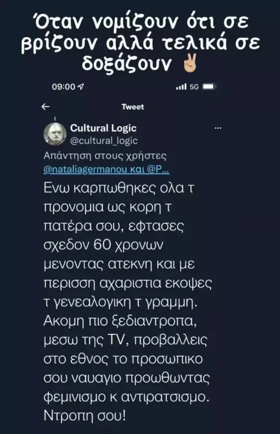Open the three-dot more options menu

click(x=218, y=128)
